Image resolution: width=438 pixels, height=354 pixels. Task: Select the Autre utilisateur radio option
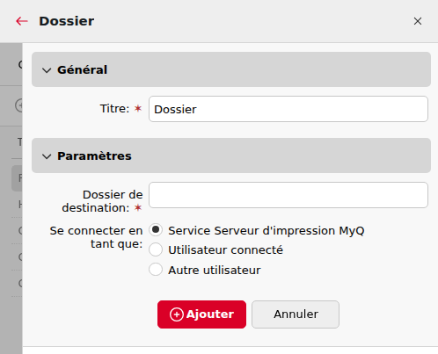pyautogui.click(x=156, y=270)
